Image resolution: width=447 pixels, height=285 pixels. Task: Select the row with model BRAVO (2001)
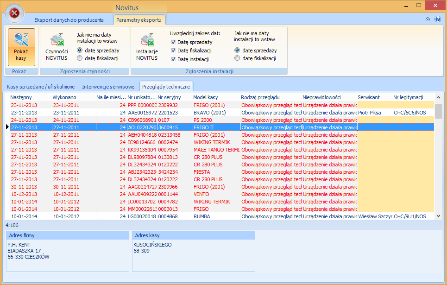[x=222, y=113]
